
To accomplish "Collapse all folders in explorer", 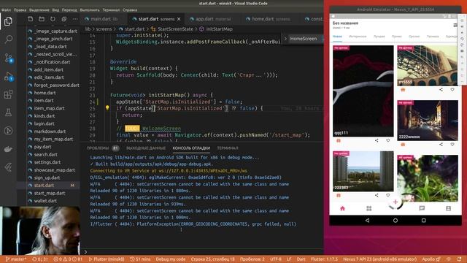I will click(64, 19).
